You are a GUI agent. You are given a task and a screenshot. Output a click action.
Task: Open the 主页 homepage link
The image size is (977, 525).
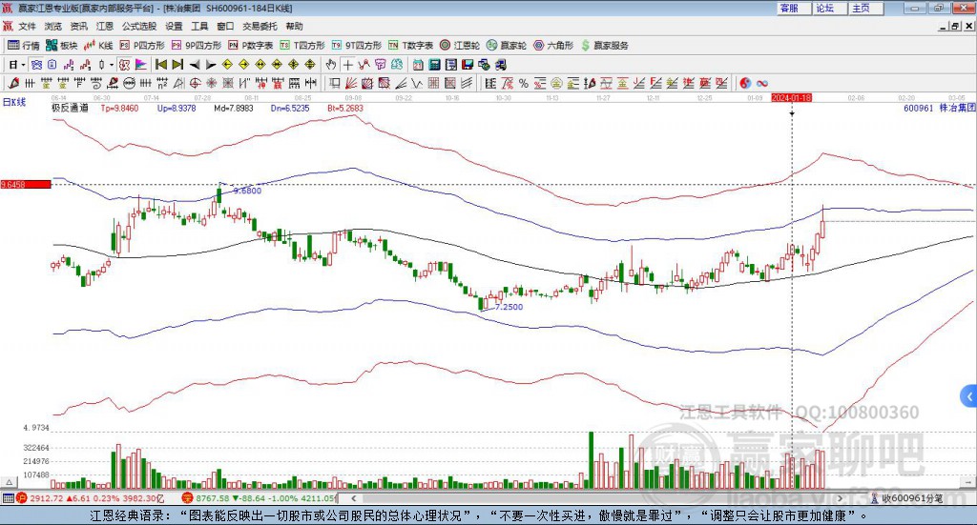862,8
